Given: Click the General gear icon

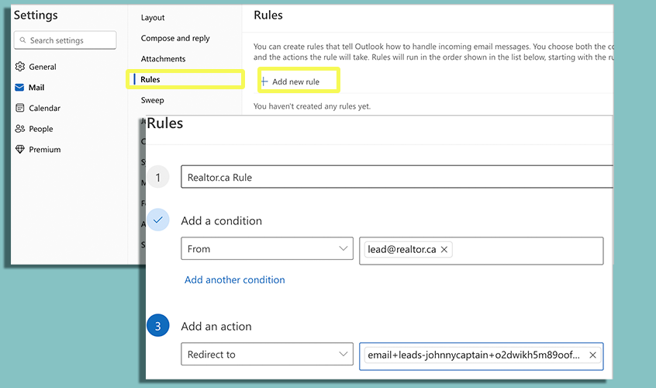Looking at the screenshot, I should pos(20,67).
